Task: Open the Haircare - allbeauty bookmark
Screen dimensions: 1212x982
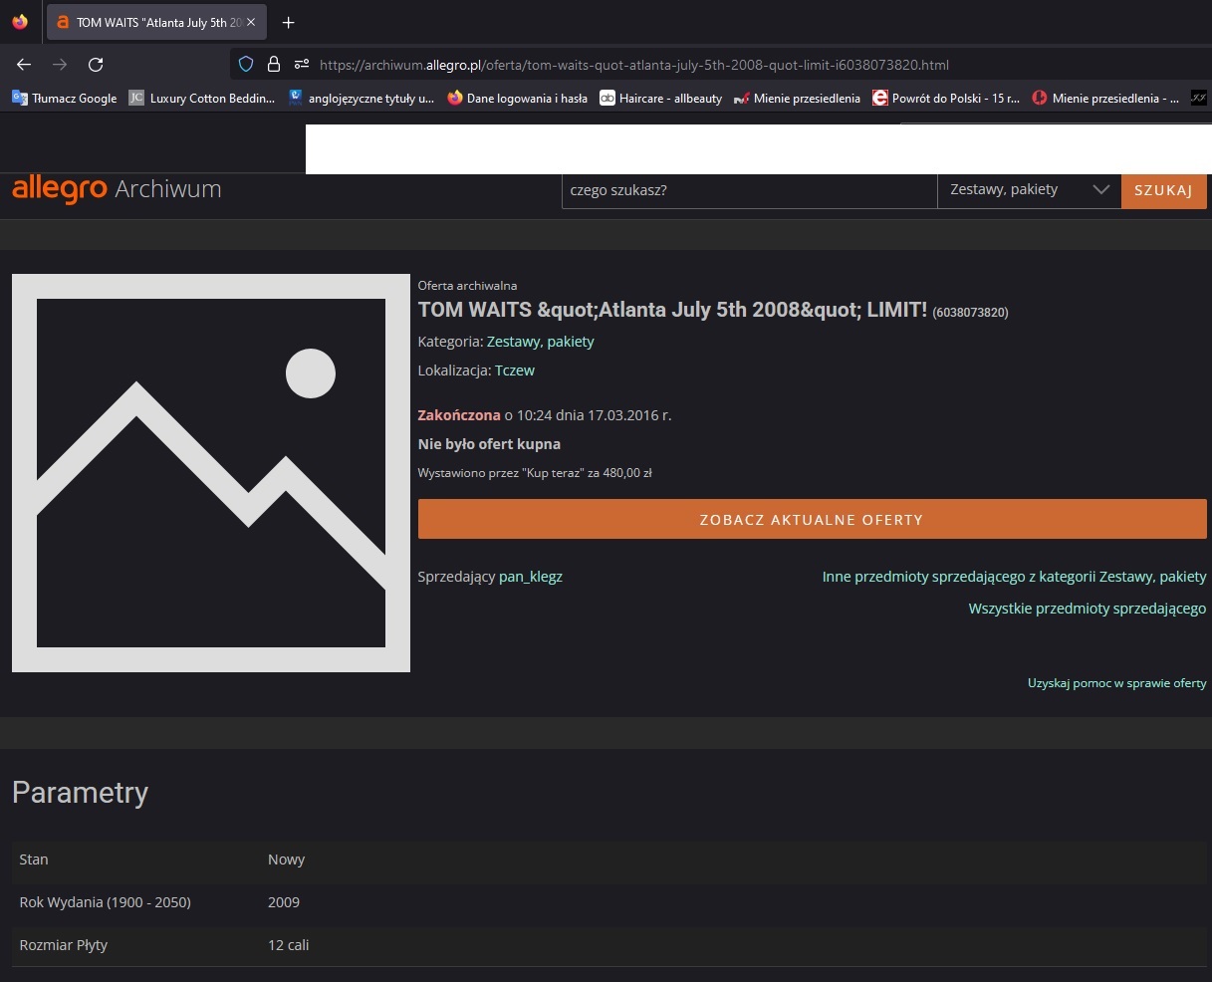Action: [661, 98]
